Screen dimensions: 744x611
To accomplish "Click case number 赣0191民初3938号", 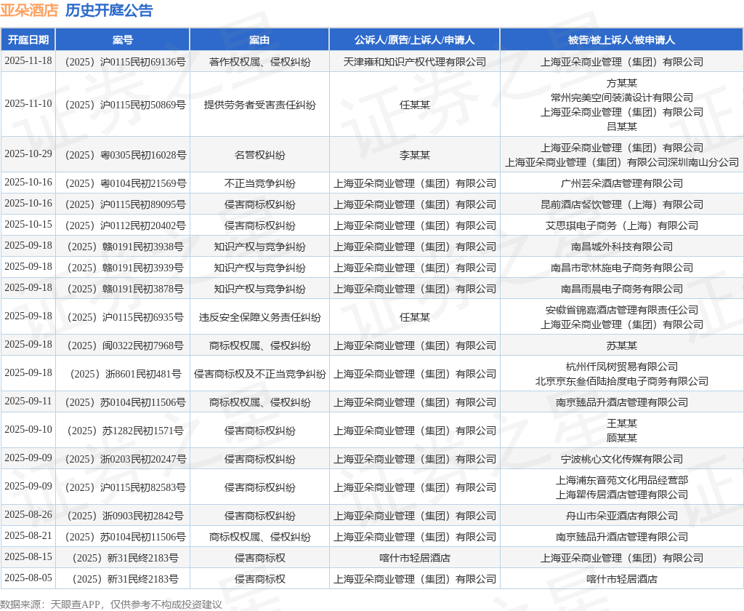I will point(125,247).
